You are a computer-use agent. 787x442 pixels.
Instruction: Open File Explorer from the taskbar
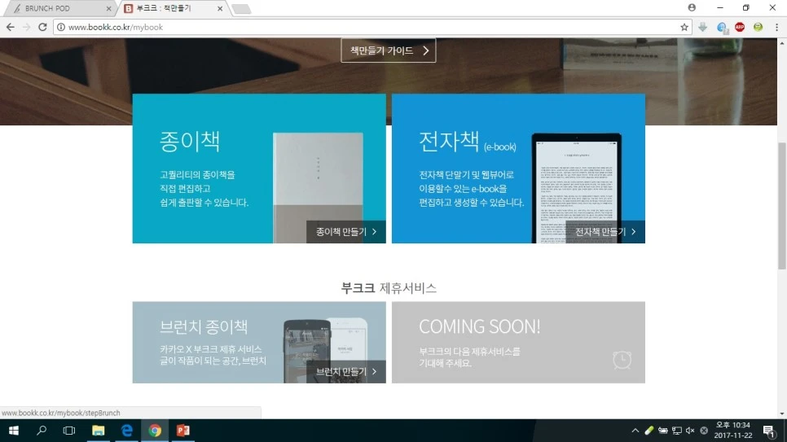coord(99,431)
